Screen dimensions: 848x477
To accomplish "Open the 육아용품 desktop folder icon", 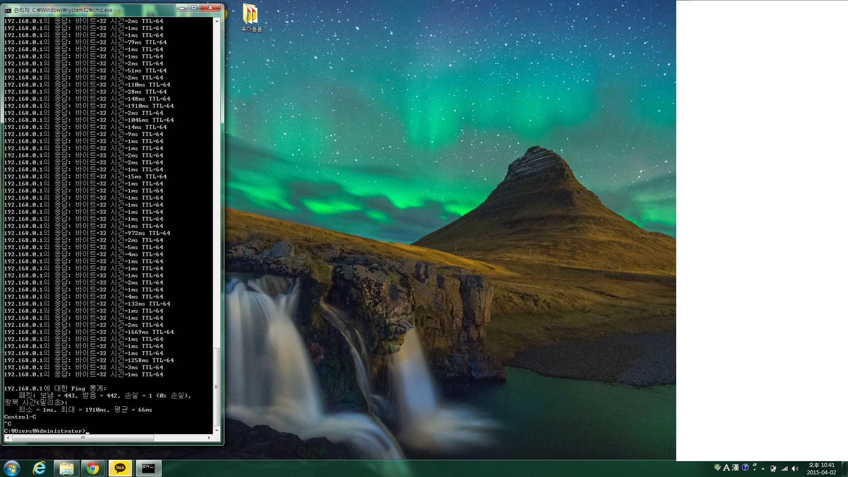I will pyautogui.click(x=251, y=18).
